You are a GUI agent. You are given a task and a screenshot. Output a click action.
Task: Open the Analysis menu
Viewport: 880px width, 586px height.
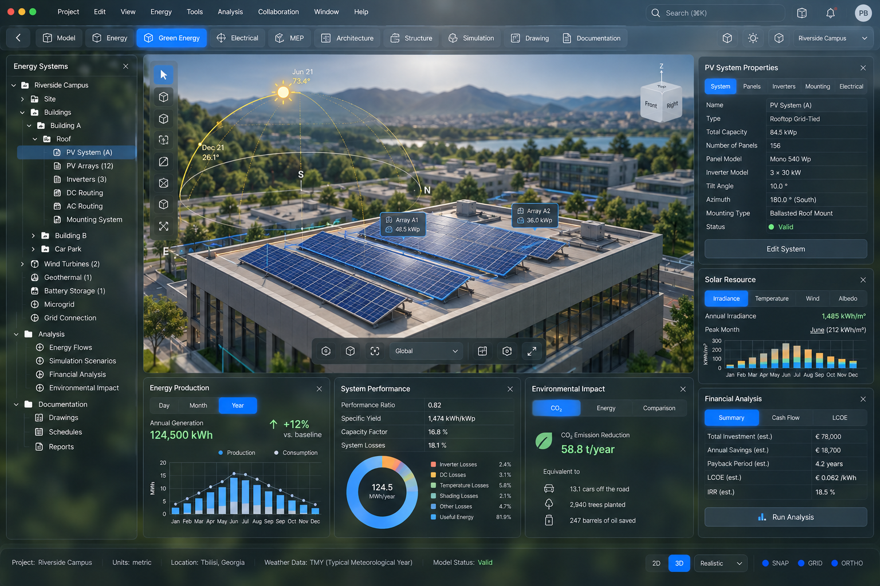(230, 12)
